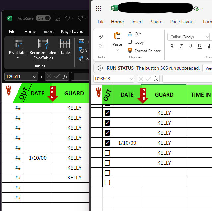Viewport: 212px width, 211px height.
Task: Select the 1/10/00 date cell in Excel web
Action: 127,143
